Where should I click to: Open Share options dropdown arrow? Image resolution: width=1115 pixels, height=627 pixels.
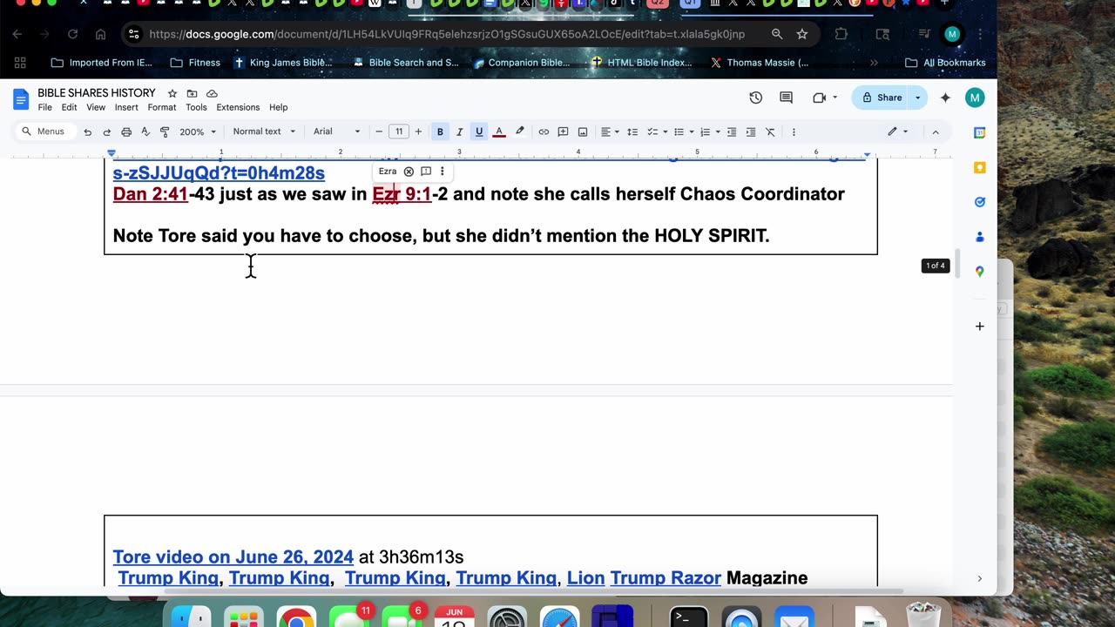[x=917, y=98]
